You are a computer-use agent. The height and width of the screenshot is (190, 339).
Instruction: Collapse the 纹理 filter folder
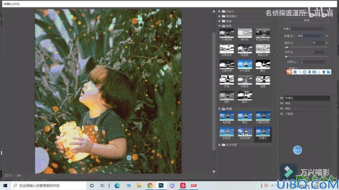click(219, 109)
